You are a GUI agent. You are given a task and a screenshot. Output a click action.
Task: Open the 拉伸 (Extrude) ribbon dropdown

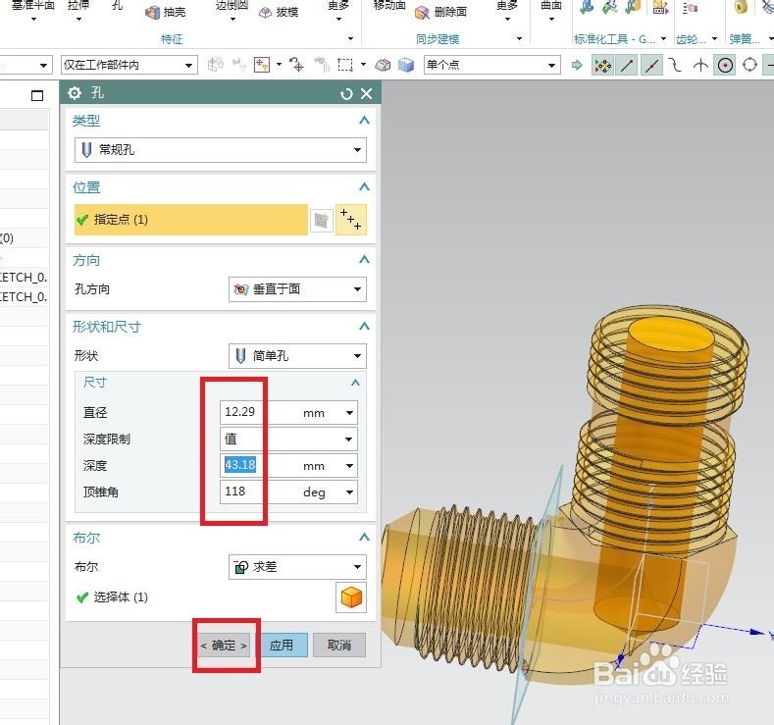click(x=79, y=11)
